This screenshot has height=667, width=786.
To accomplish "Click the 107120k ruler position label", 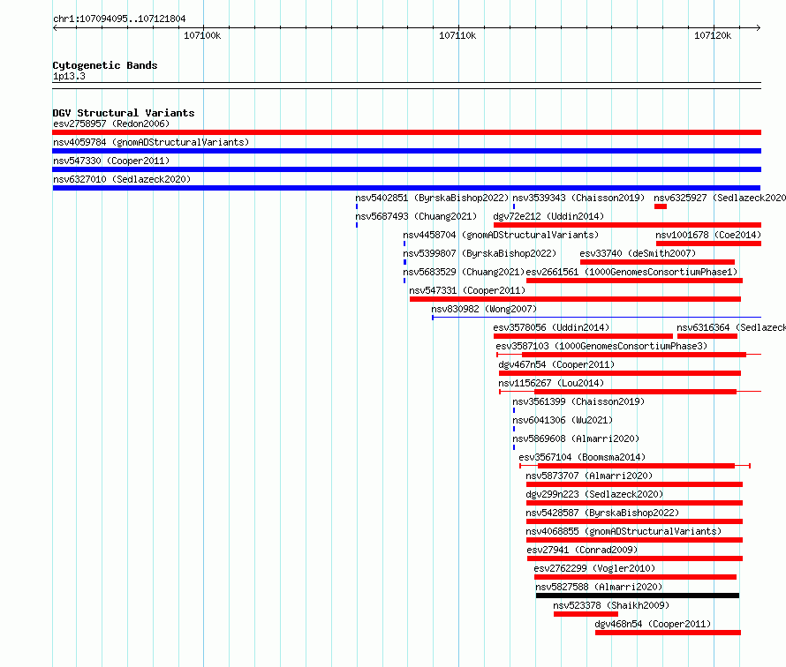I will pos(713,35).
